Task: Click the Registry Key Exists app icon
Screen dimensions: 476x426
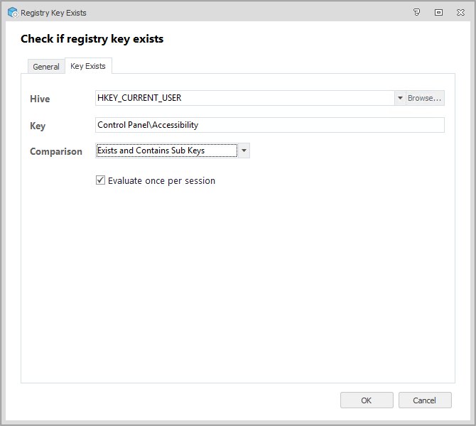Action: tap(12, 12)
